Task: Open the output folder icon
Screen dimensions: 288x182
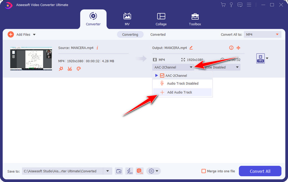Action: tap(119, 171)
